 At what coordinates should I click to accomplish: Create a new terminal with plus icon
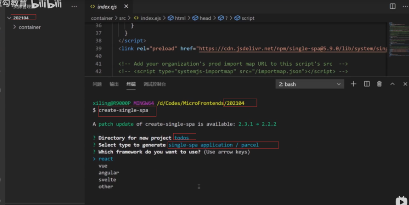(354, 84)
